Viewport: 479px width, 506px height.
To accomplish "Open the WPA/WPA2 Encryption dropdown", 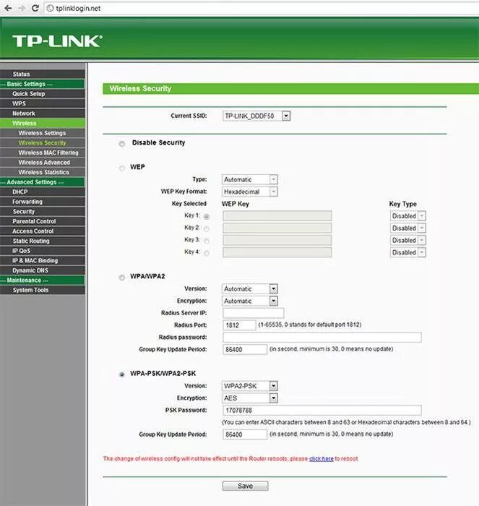I will 250,301.
